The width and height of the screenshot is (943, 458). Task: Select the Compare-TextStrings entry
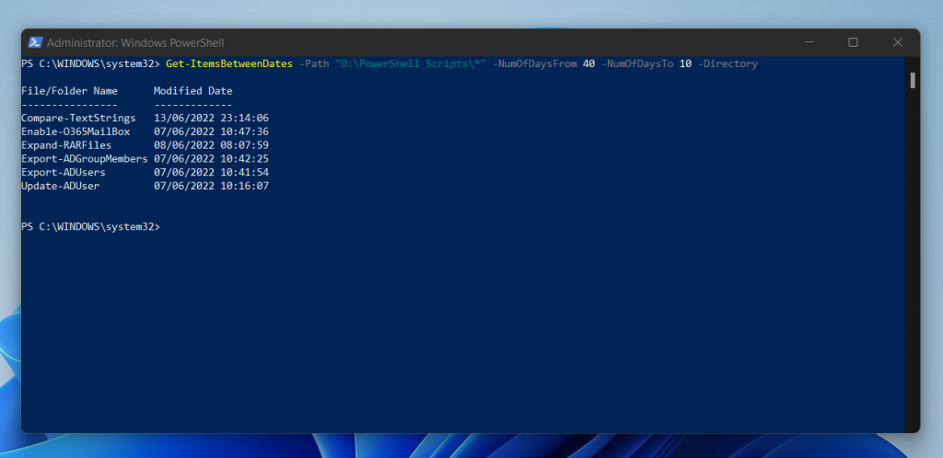point(78,119)
